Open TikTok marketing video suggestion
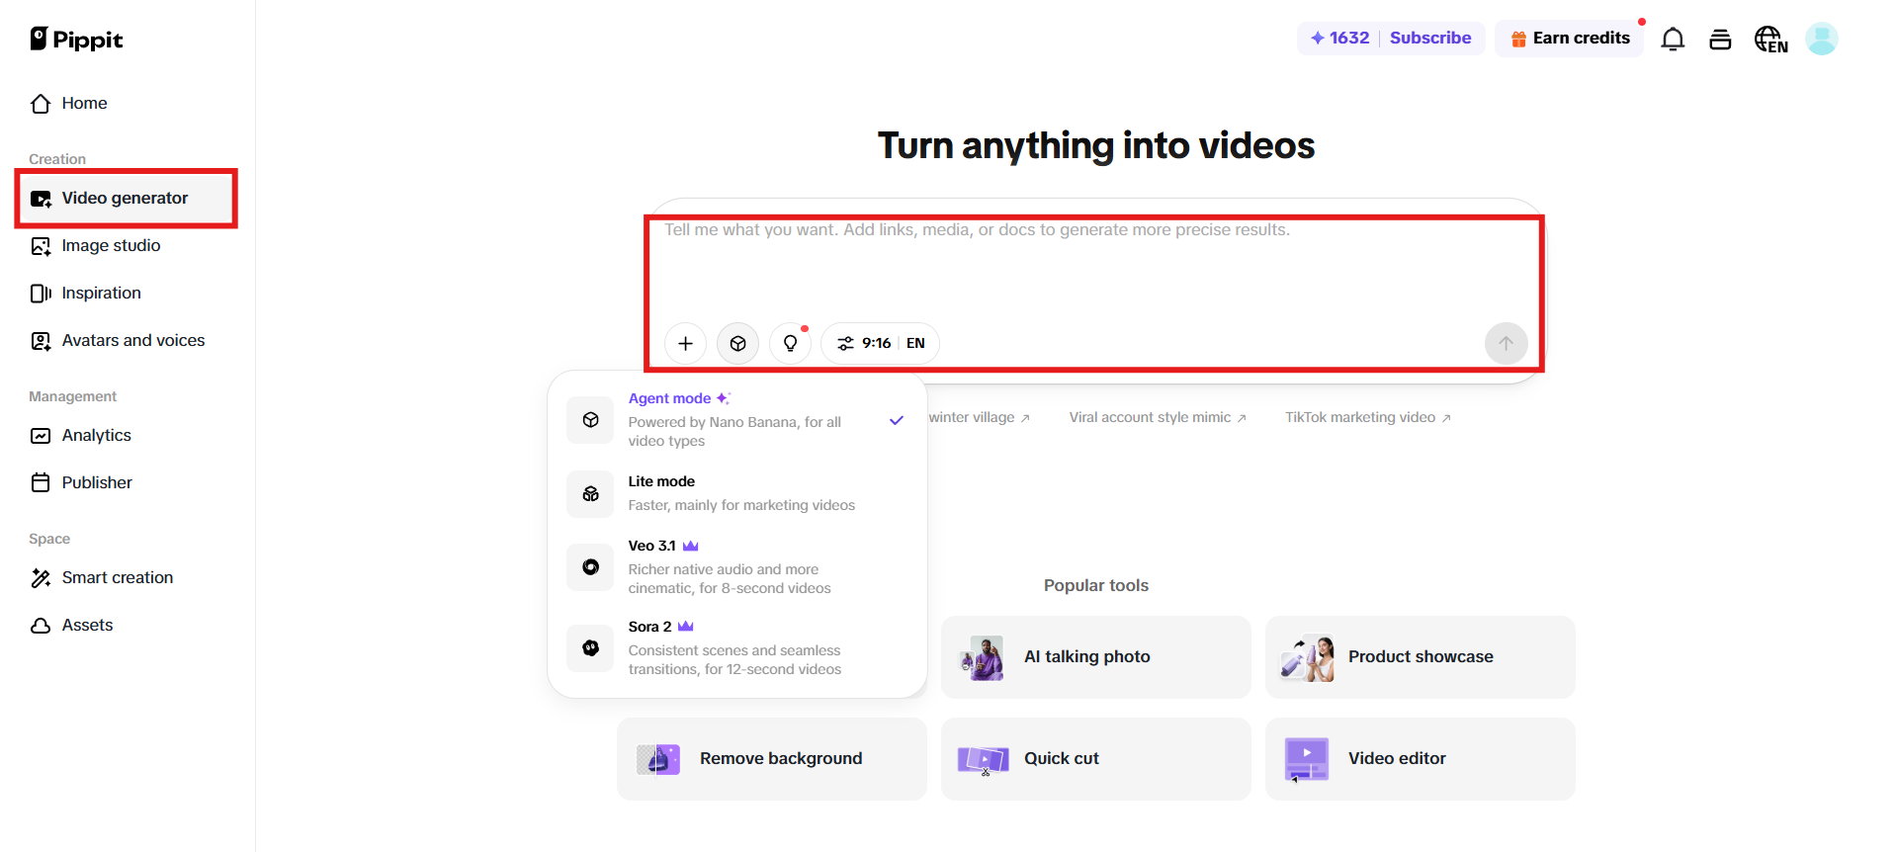The image size is (1896, 852). click(x=1368, y=417)
